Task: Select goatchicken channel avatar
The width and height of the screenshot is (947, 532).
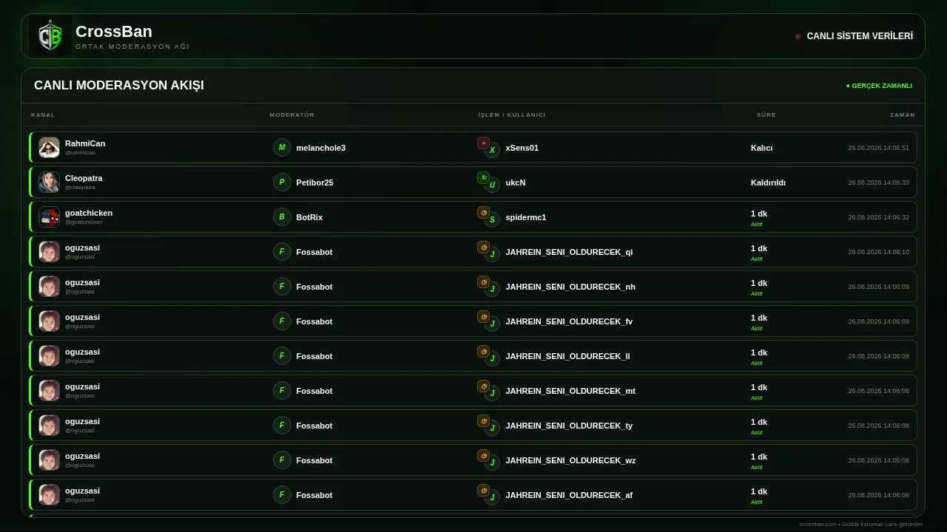Action: 49,216
